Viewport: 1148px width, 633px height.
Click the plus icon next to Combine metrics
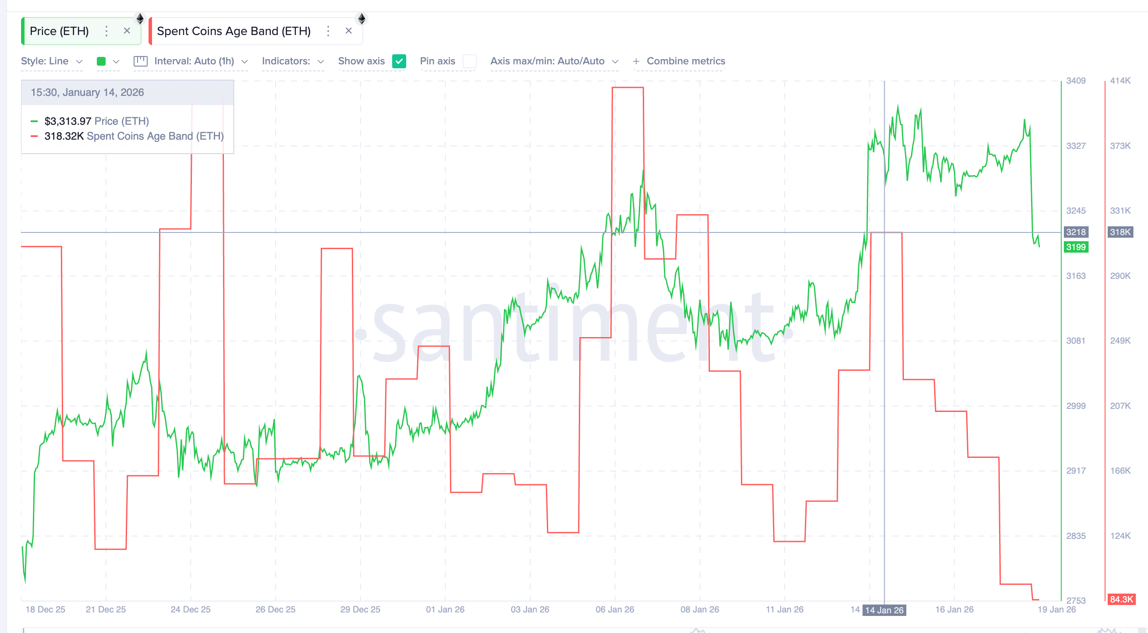[636, 61]
